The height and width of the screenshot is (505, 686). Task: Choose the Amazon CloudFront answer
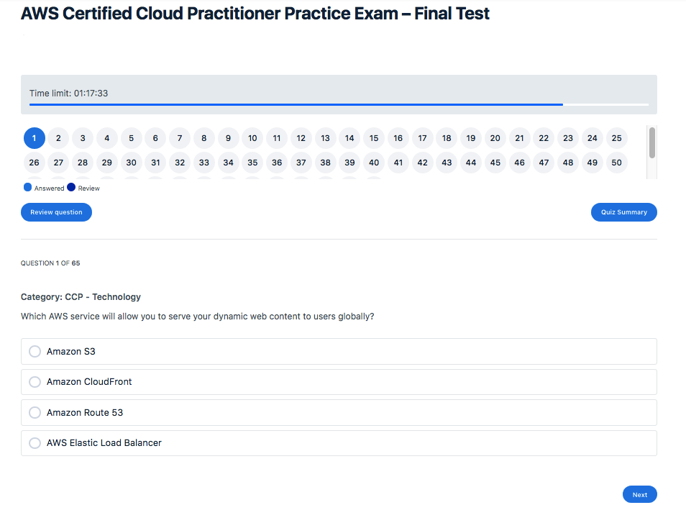click(35, 382)
